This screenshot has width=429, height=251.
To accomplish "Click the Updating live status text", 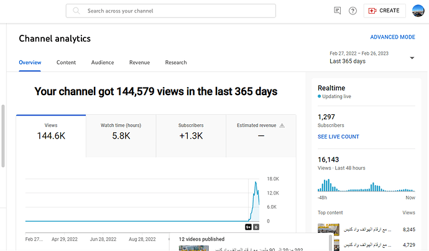I will click(x=336, y=96).
